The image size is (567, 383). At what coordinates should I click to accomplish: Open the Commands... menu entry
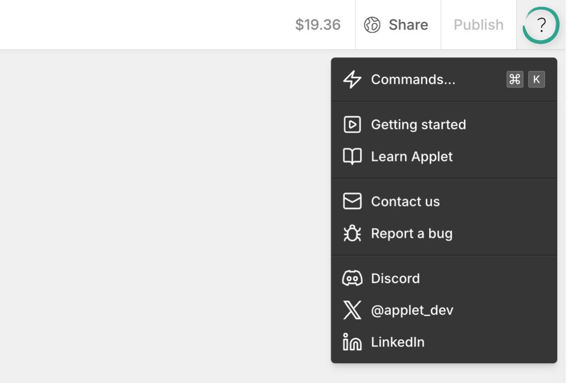(x=413, y=80)
